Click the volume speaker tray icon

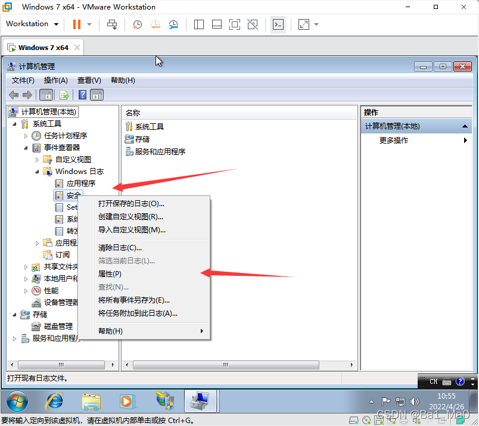click(x=414, y=402)
